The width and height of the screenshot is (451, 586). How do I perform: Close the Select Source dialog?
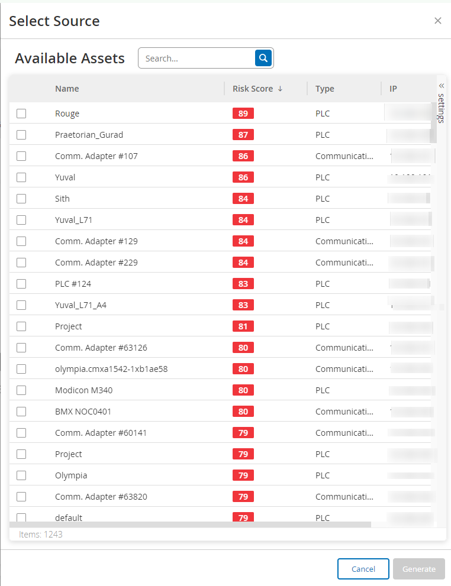[x=438, y=21]
